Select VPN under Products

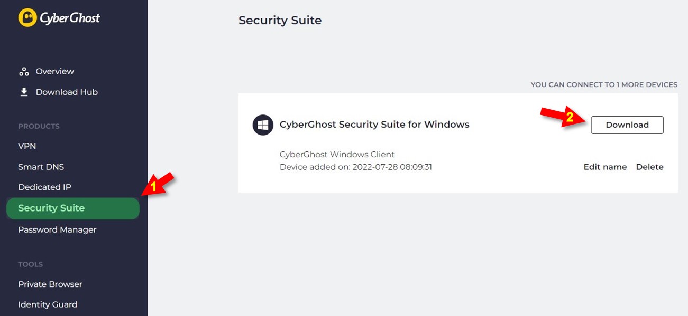click(x=27, y=146)
